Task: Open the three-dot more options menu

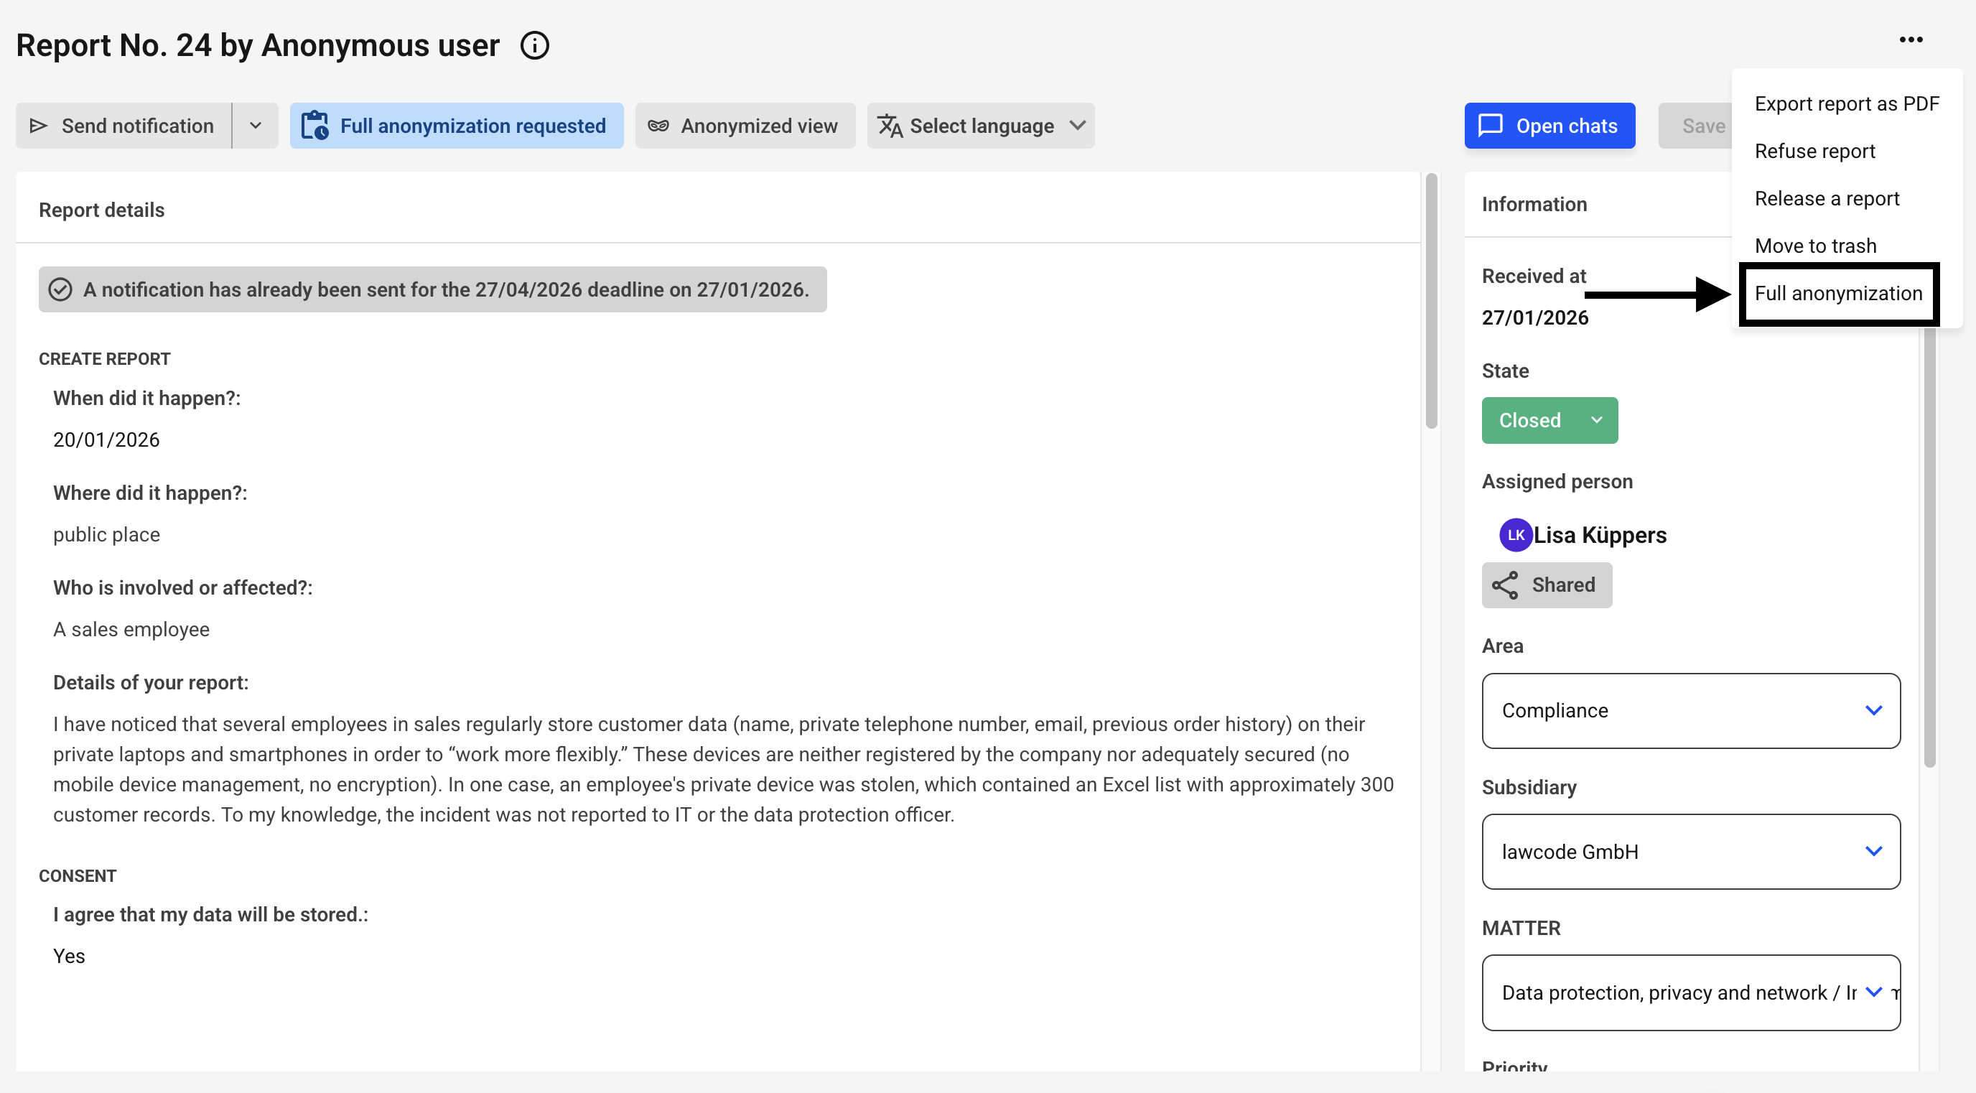Action: click(1910, 40)
